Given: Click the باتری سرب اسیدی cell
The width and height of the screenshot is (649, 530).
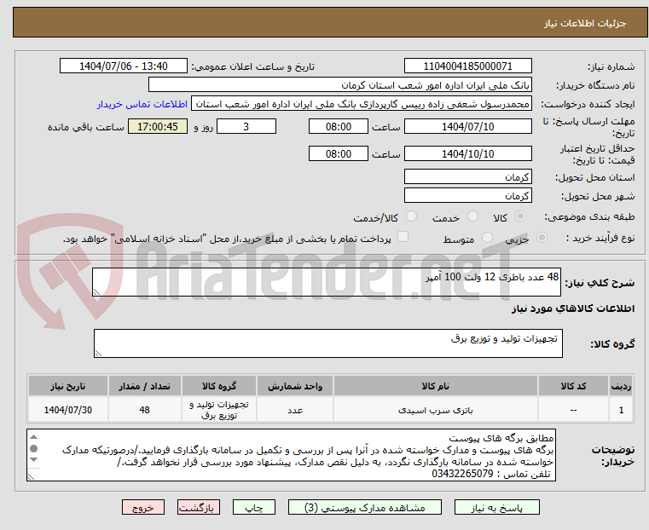Looking at the screenshot, I should pos(436,410).
